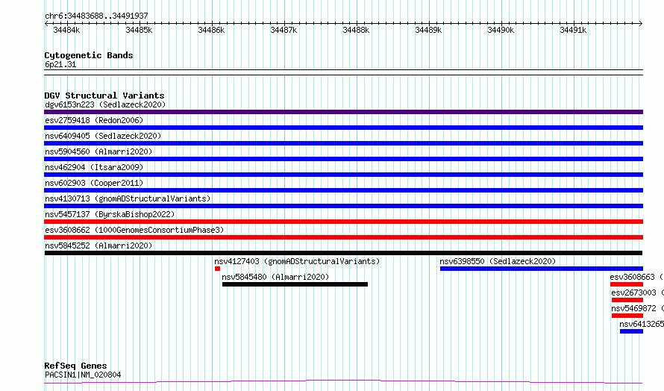Select the black nsv5845480 (Almarri2020) bar
The height and width of the screenshot is (391, 664).
pos(295,284)
